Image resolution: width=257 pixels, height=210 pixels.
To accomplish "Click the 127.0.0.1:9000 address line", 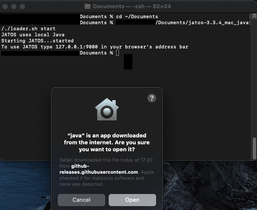I will pyautogui.click(x=95, y=47).
